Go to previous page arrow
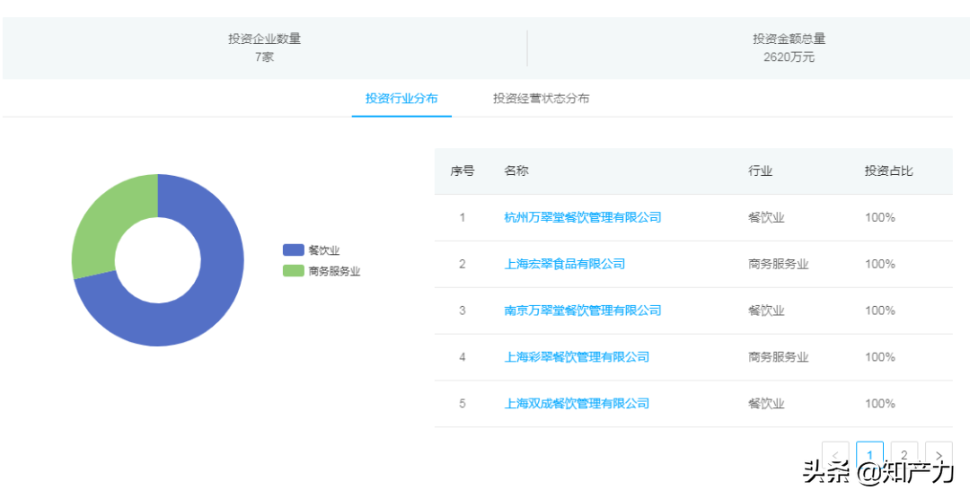The height and width of the screenshot is (499, 970). tap(835, 455)
